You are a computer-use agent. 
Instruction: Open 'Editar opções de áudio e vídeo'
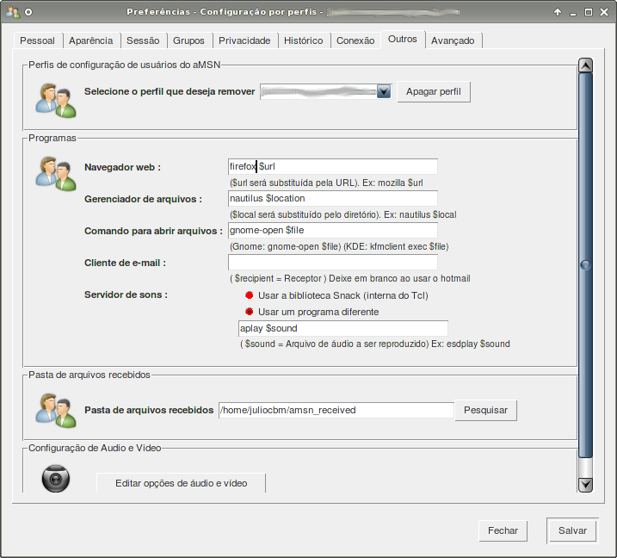click(181, 483)
